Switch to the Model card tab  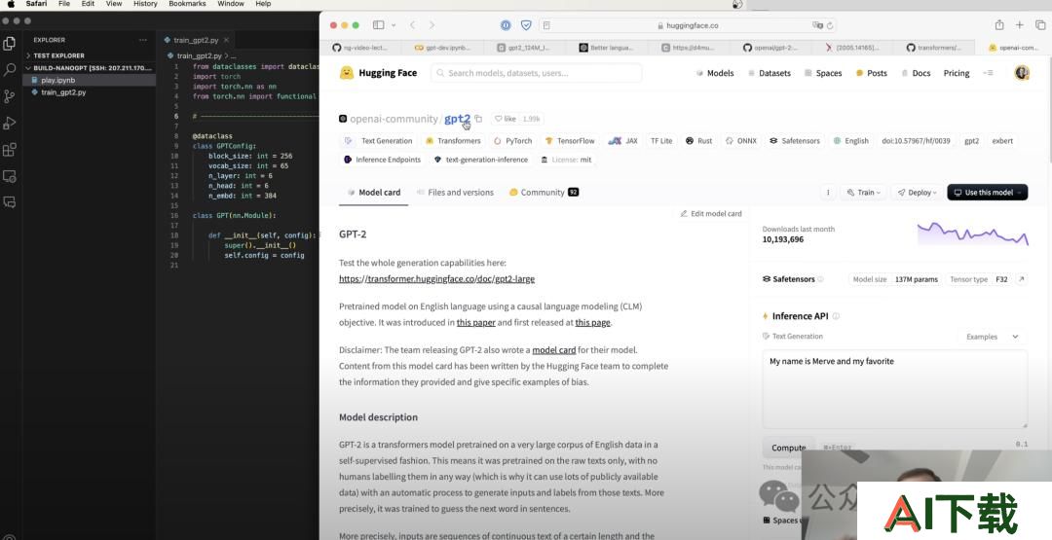pos(374,193)
